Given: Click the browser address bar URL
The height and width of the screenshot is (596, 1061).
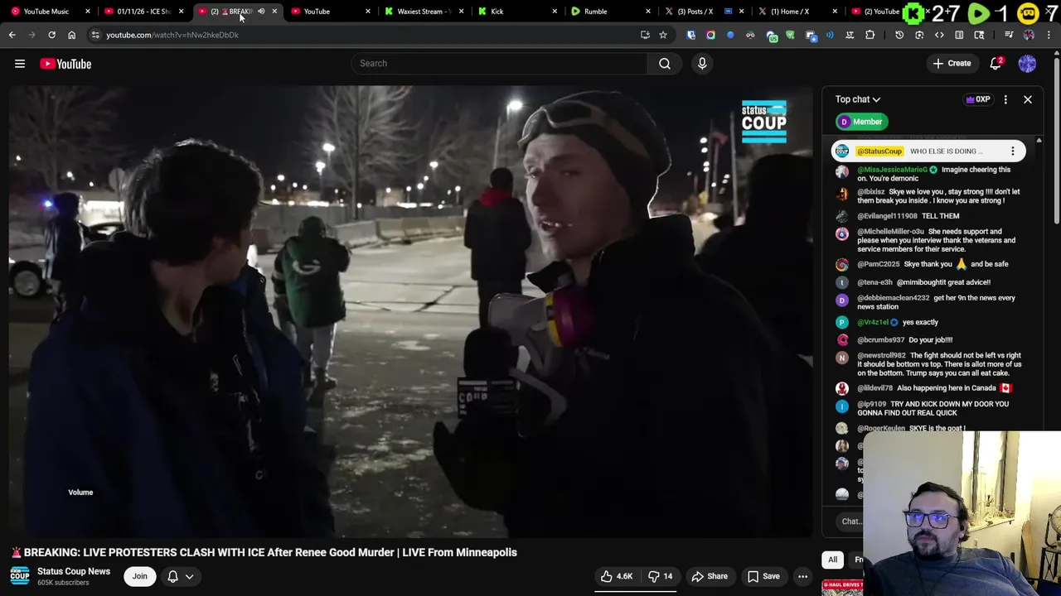Looking at the screenshot, I should (x=172, y=35).
